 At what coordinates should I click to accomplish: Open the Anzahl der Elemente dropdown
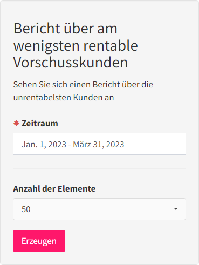point(99,209)
